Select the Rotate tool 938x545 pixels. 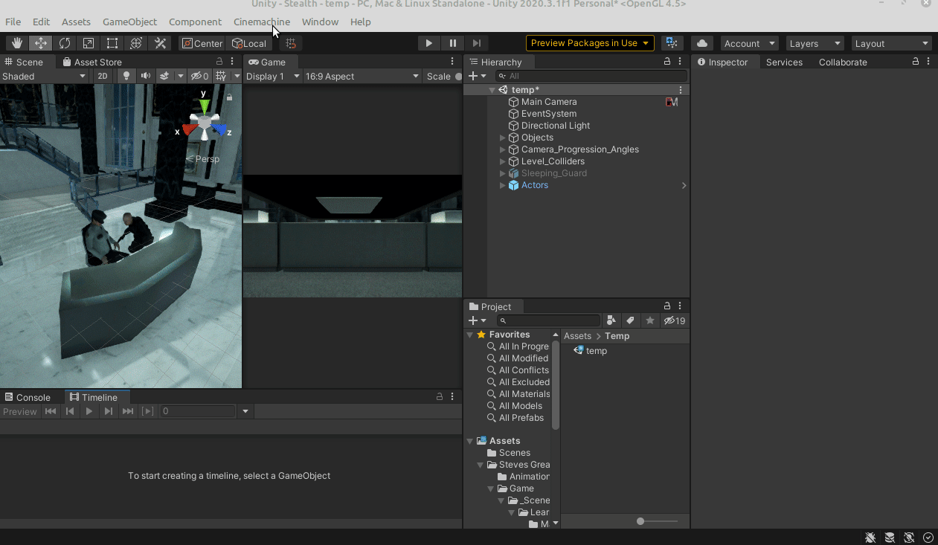pos(65,43)
